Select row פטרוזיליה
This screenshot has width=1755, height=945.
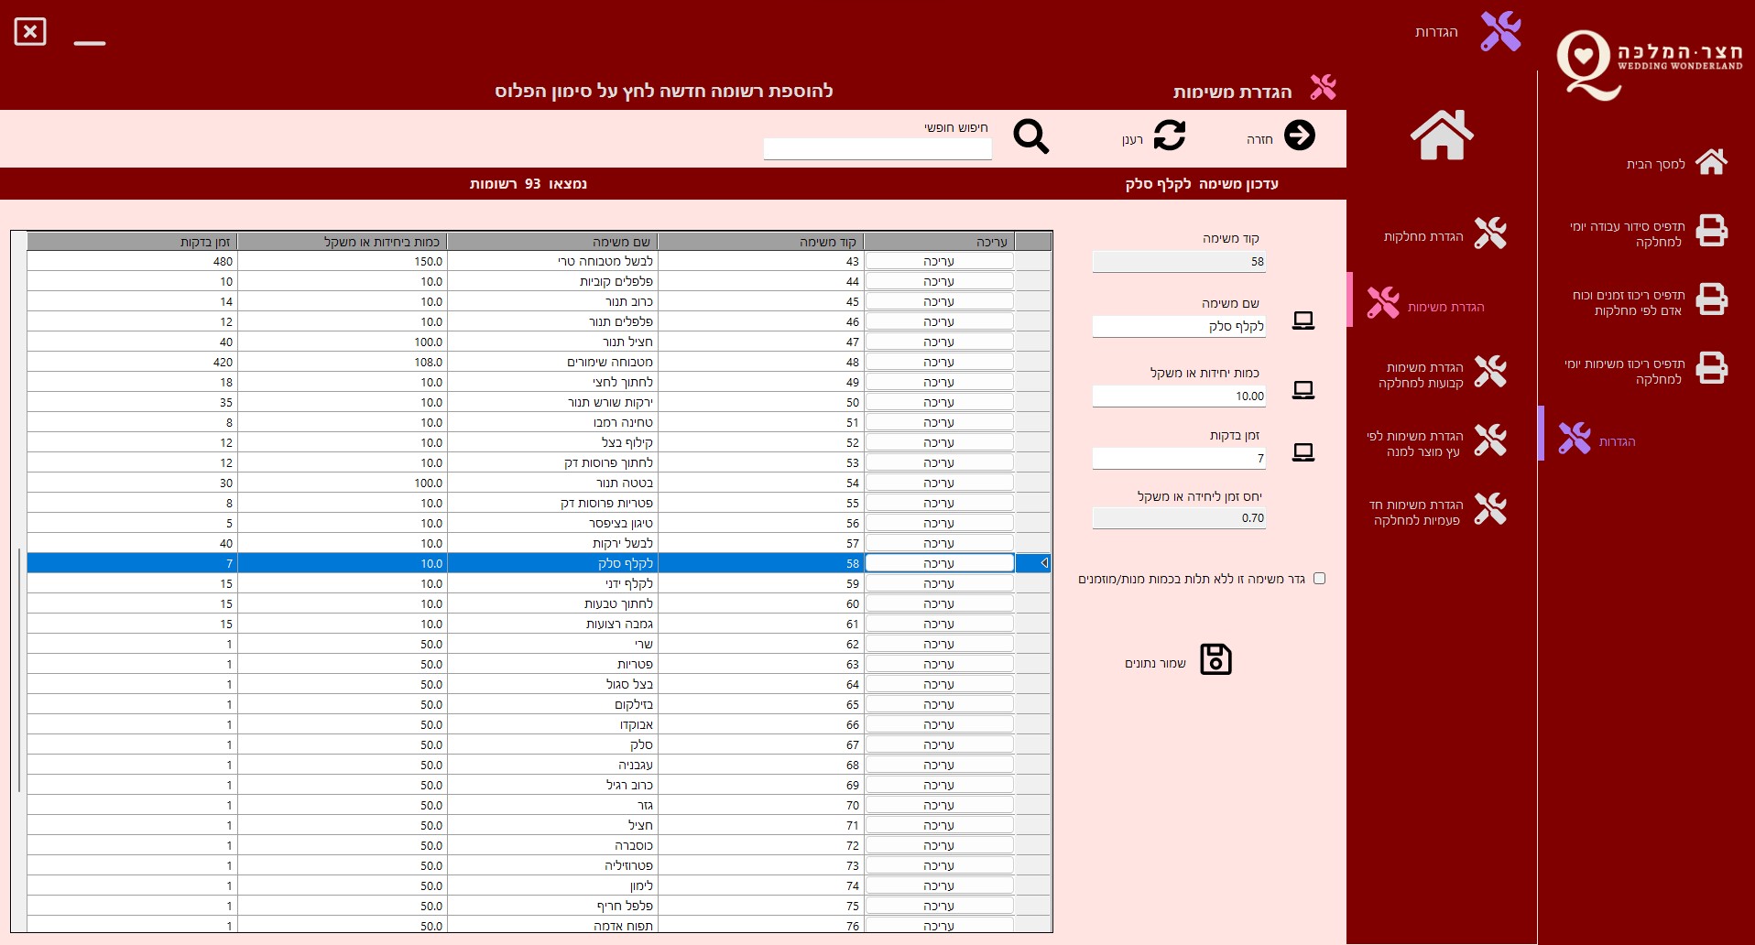pyautogui.click(x=540, y=865)
